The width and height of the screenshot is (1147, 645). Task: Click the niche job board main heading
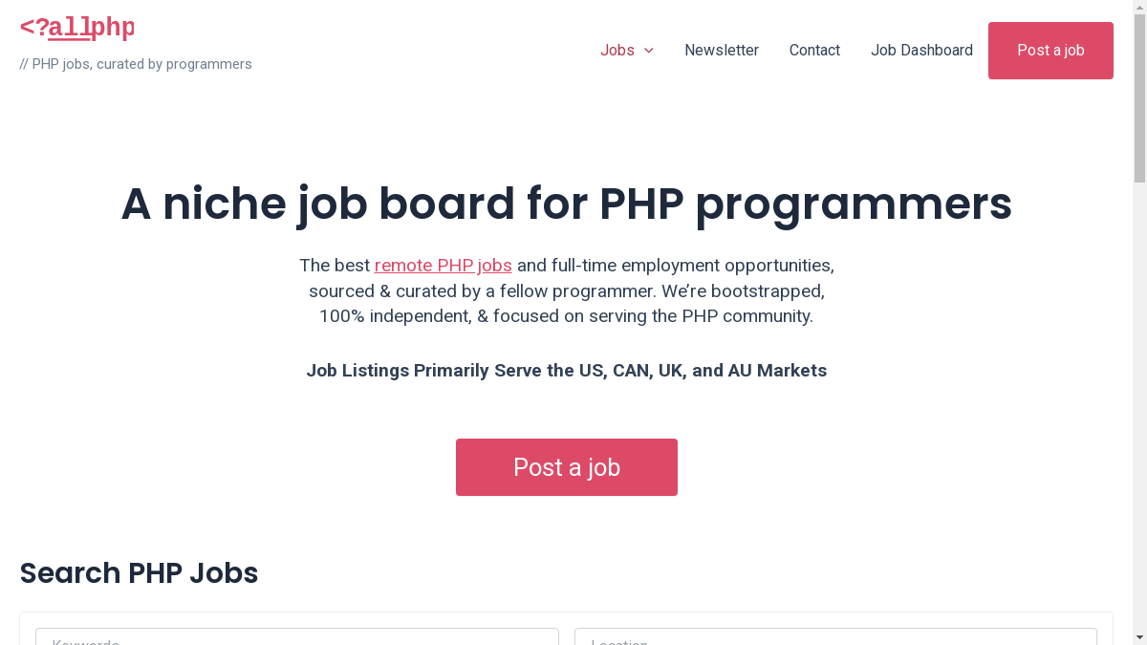coord(566,204)
